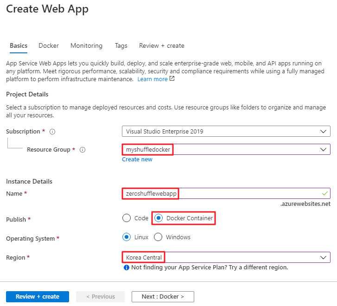337x306 pixels.
Task: Expand Region dropdown chevron
Action: pos(323,257)
